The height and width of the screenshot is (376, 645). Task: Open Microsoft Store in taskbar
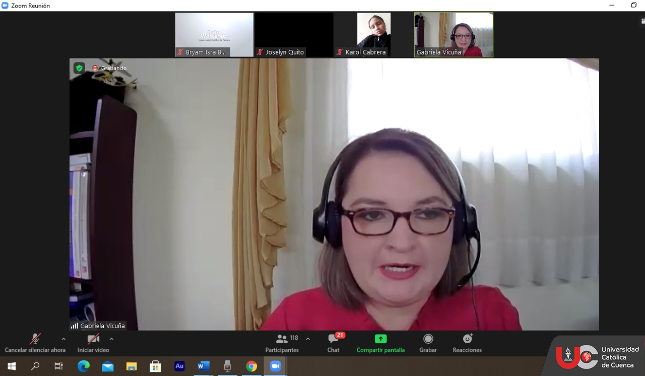[155, 366]
